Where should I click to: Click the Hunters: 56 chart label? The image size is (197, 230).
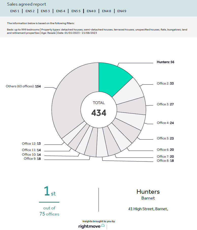tap(166, 62)
